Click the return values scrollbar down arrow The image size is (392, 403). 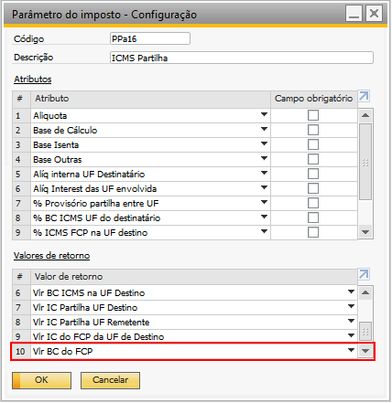tap(365, 351)
